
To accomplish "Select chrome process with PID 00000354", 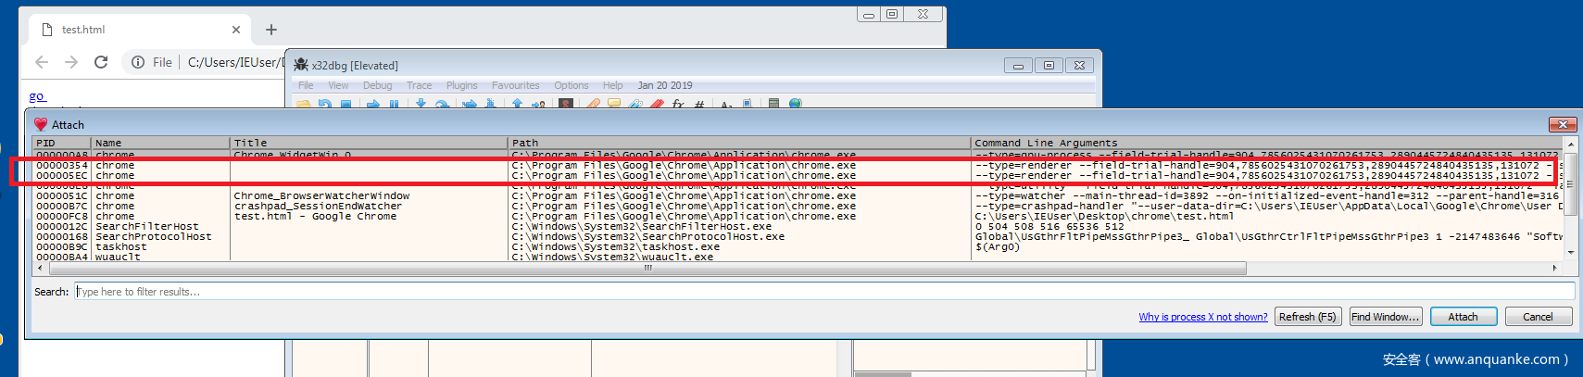I will 798,165.
